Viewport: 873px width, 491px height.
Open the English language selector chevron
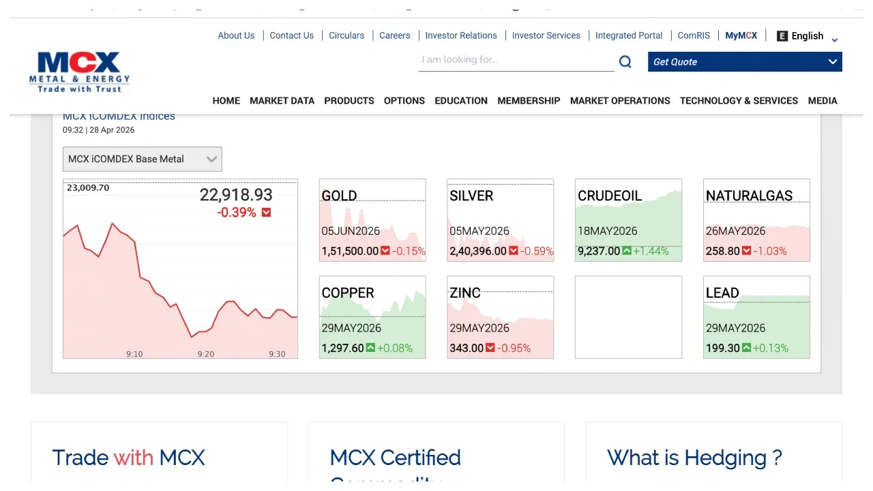(834, 40)
